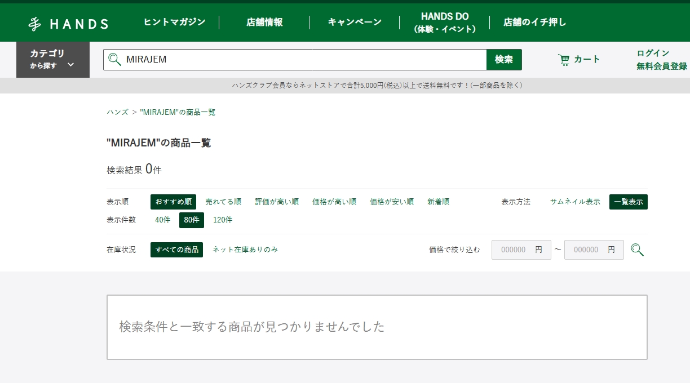
Task: Open the shopping cart icon
Action: 564,59
